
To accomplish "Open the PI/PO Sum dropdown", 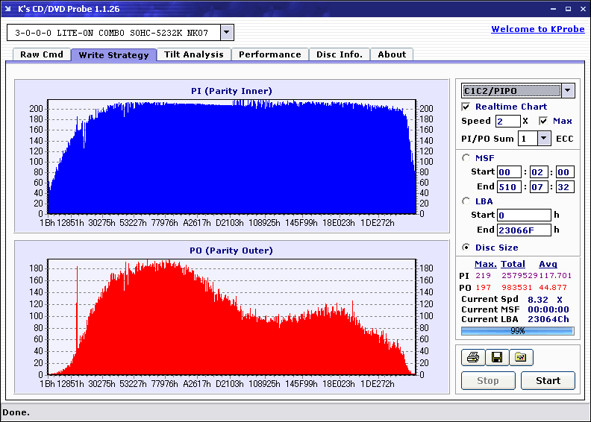I will [543, 139].
